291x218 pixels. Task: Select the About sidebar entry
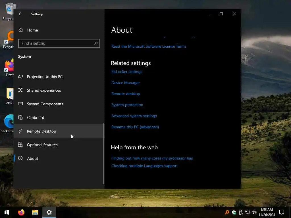(59, 158)
